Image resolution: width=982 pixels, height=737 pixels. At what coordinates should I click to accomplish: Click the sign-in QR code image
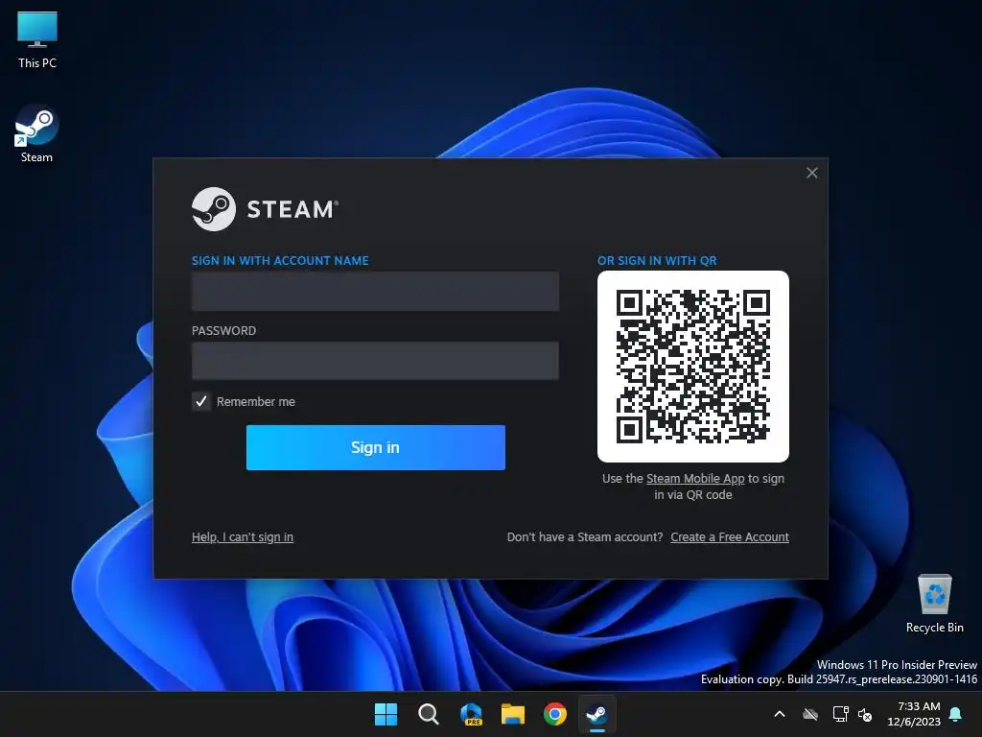click(693, 367)
